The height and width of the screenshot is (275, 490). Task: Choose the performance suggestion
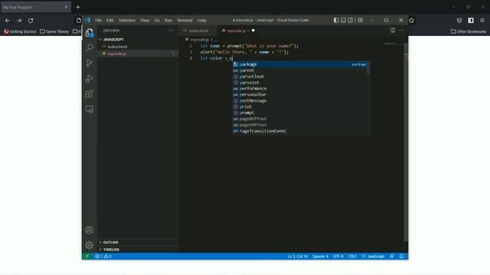tap(301, 89)
